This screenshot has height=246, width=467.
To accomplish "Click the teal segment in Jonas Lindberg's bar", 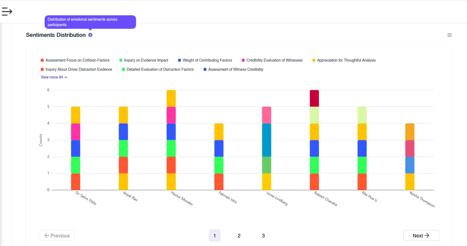I will [266, 140].
